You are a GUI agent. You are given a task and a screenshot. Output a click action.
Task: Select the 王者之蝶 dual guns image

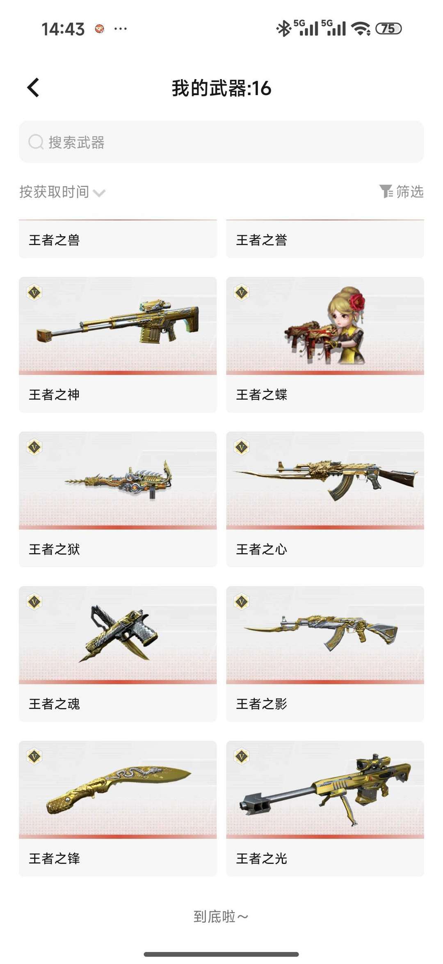[x=325, y=326]
